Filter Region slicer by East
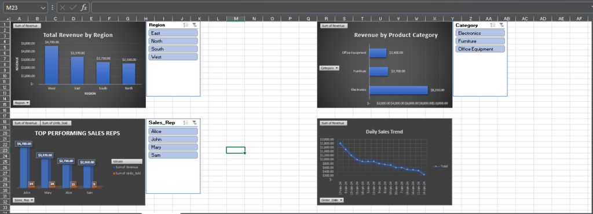This screenshot has width=593, height=214. (173, 33)
